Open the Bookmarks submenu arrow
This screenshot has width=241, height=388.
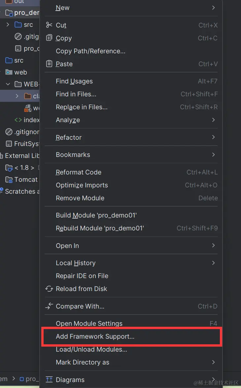213,155
